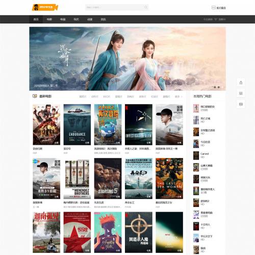Open the THE LAST SEA WOMEN poster

169,178
